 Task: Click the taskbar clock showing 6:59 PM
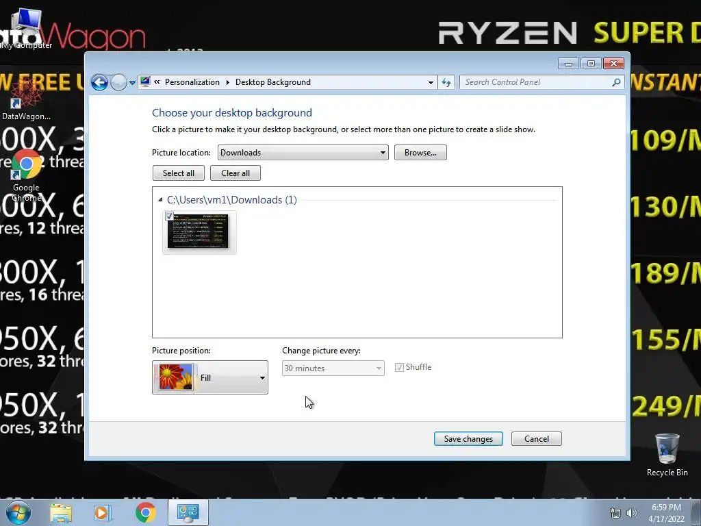coord(666,513)
